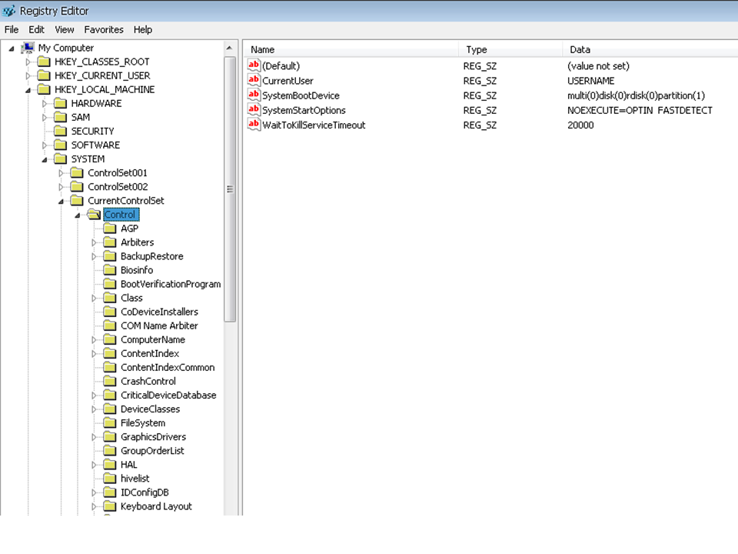Open the View menu

pyautogui.click(x=65, y=30)
